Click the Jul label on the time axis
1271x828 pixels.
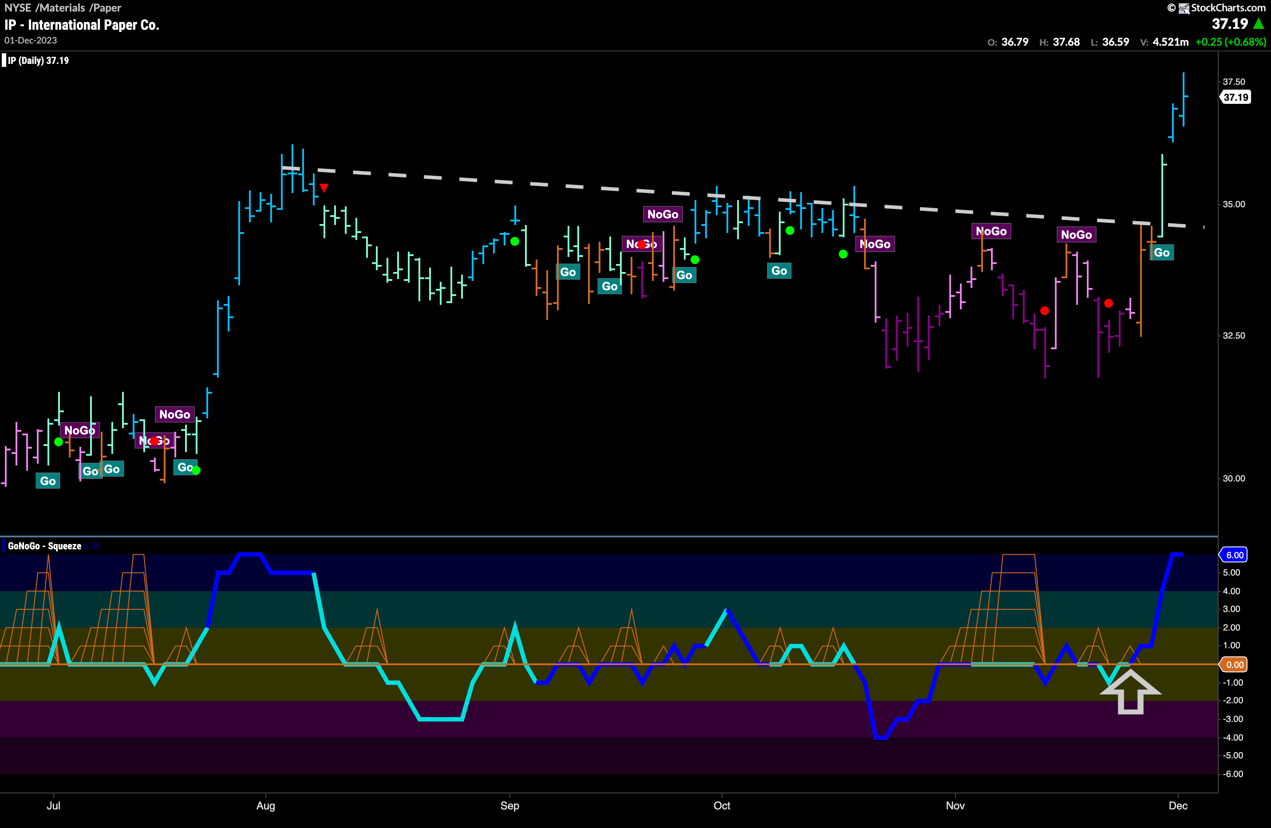(53, 806)
